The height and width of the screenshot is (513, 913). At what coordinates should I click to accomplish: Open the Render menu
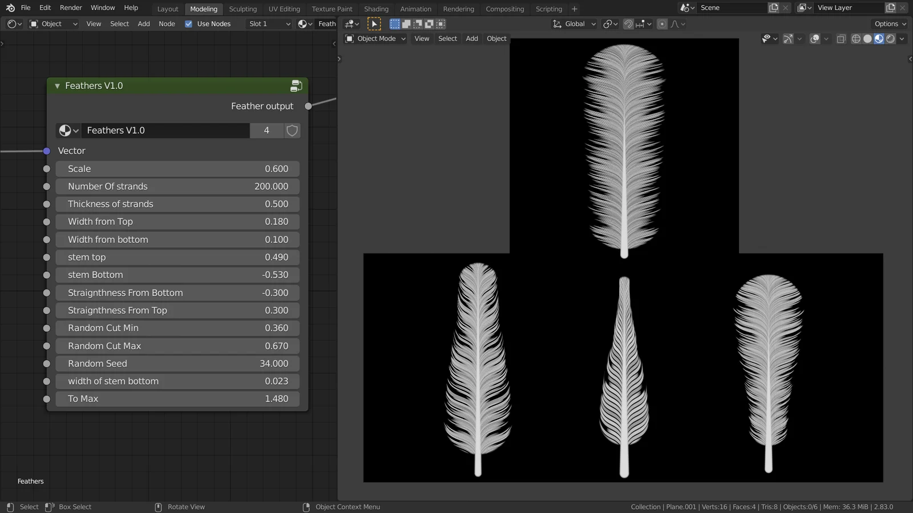71,8
